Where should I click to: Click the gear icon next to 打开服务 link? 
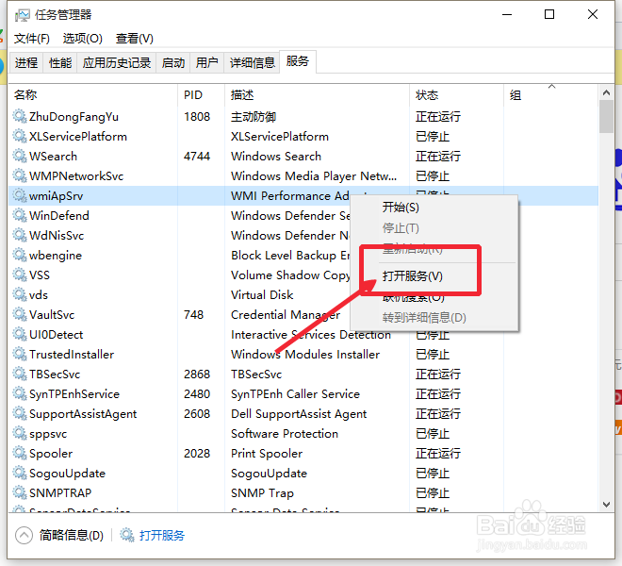point(127,535)
